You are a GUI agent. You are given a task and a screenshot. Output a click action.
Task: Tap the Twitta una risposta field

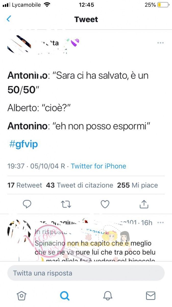click(x=86, y=273)
